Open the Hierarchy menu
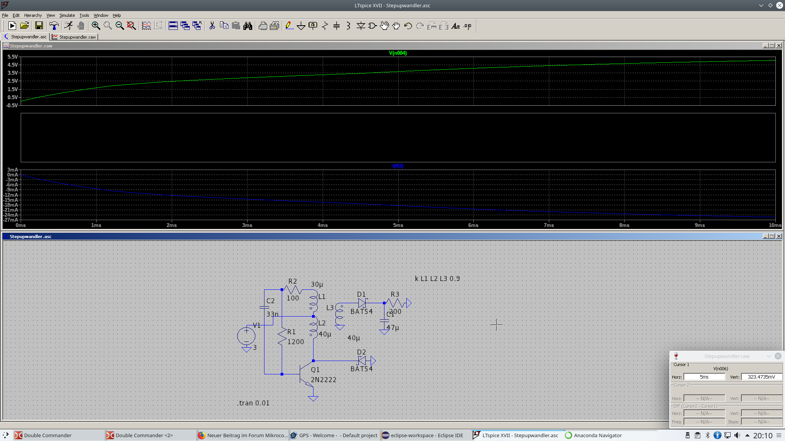This screenshot has width=785, height=441. pyautogui.click(x=33, y=15)
